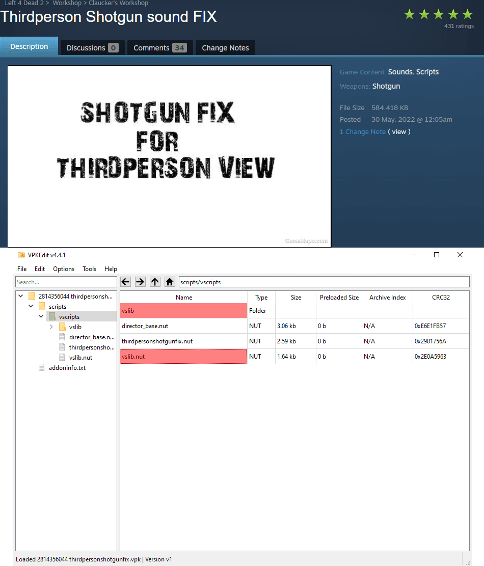Open the Comments tab
Viewport: 484px width, 566px height.
coord(160,48)
